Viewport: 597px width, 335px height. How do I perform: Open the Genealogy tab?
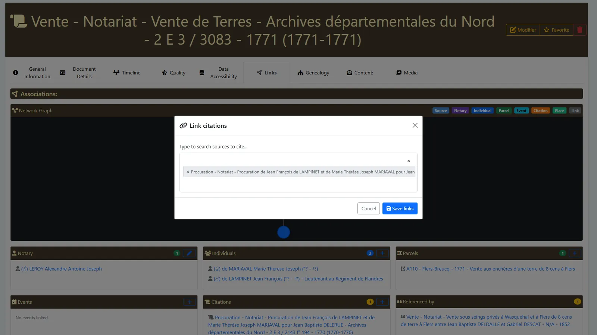[x=313, y=73]
